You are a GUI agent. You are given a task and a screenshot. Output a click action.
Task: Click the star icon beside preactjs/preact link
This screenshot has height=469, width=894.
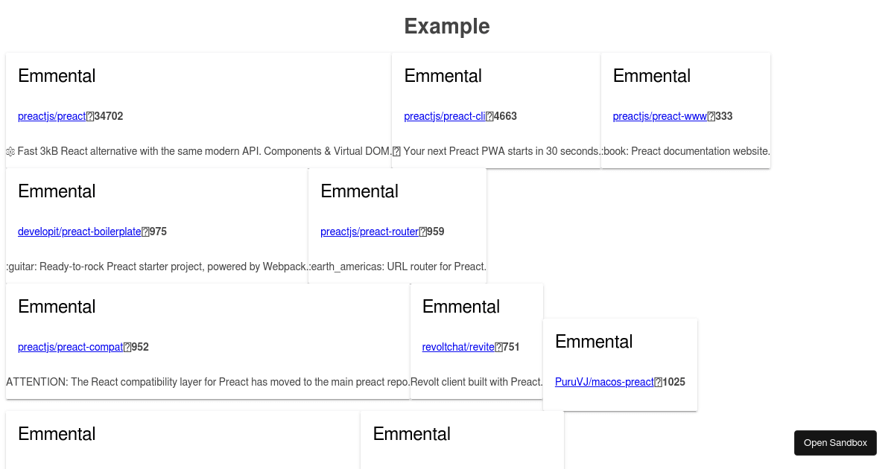click(89, 116)
